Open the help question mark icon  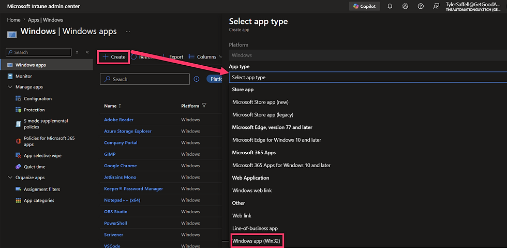(x=421, y=6)
